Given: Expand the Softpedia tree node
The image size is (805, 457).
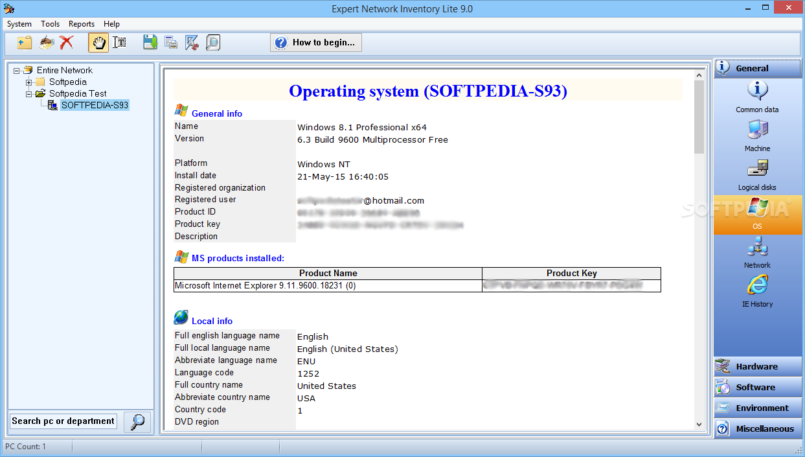Looking at the screenshot, I should tap(28, 82).
